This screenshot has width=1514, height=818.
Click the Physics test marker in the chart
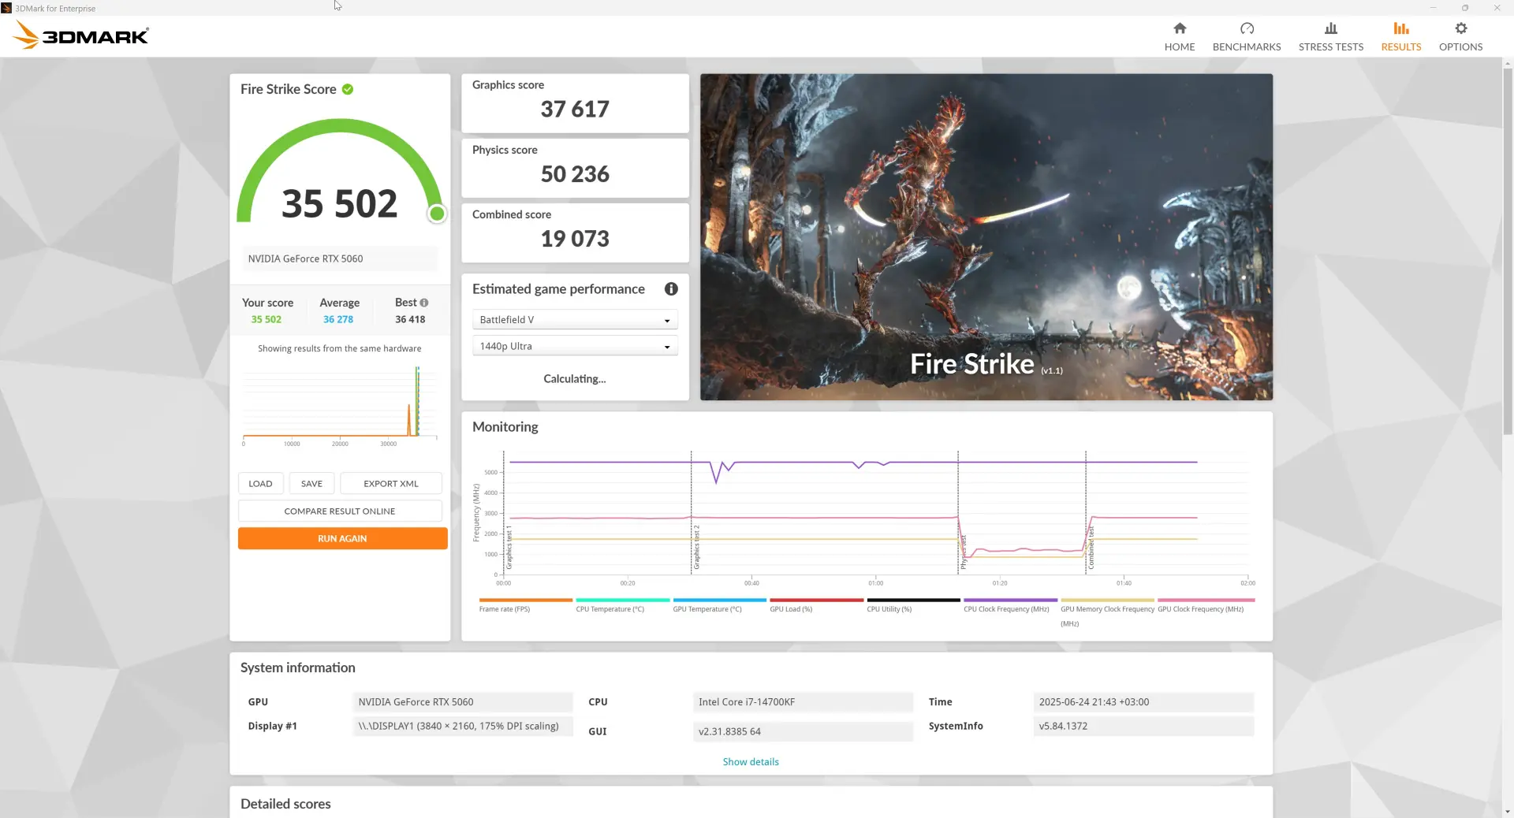click(x=963, y=552)
